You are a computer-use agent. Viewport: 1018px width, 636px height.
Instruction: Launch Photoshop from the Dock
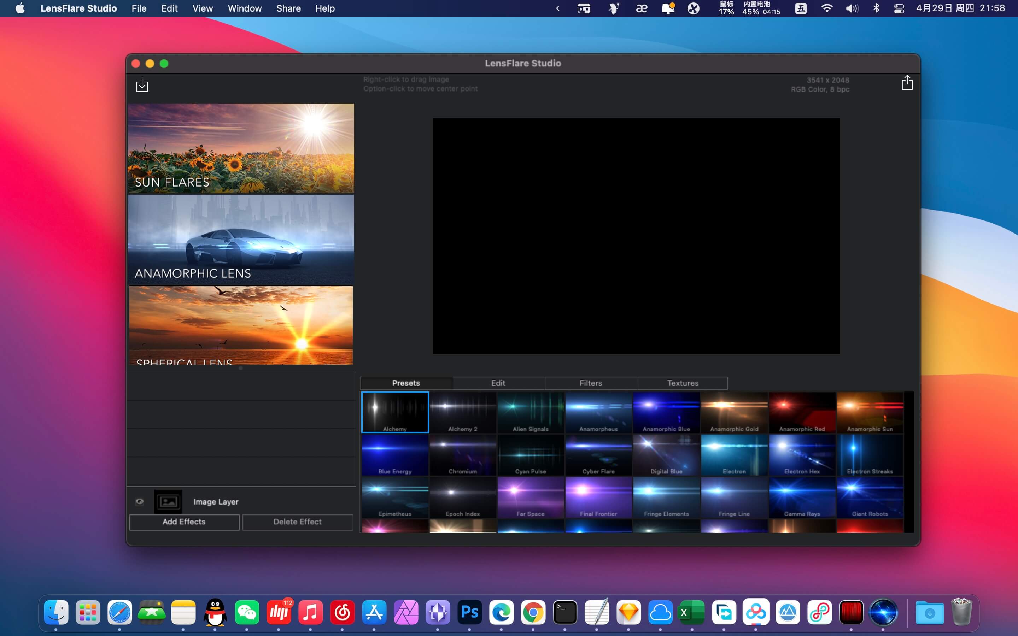[x=469, y=612]
